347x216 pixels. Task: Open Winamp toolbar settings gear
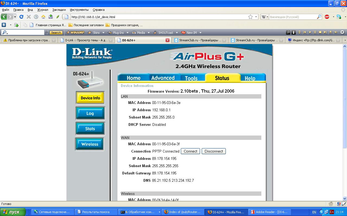[x=342, y=32]
